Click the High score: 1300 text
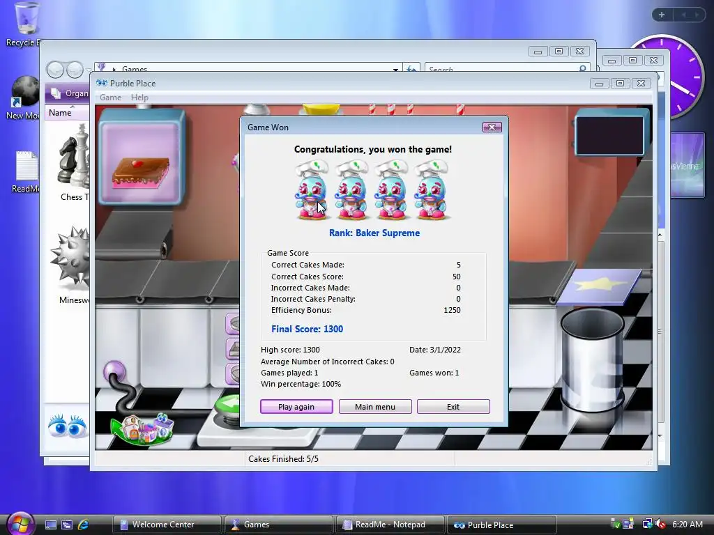This screenshot has width=714, height=535. coord(290,350)
